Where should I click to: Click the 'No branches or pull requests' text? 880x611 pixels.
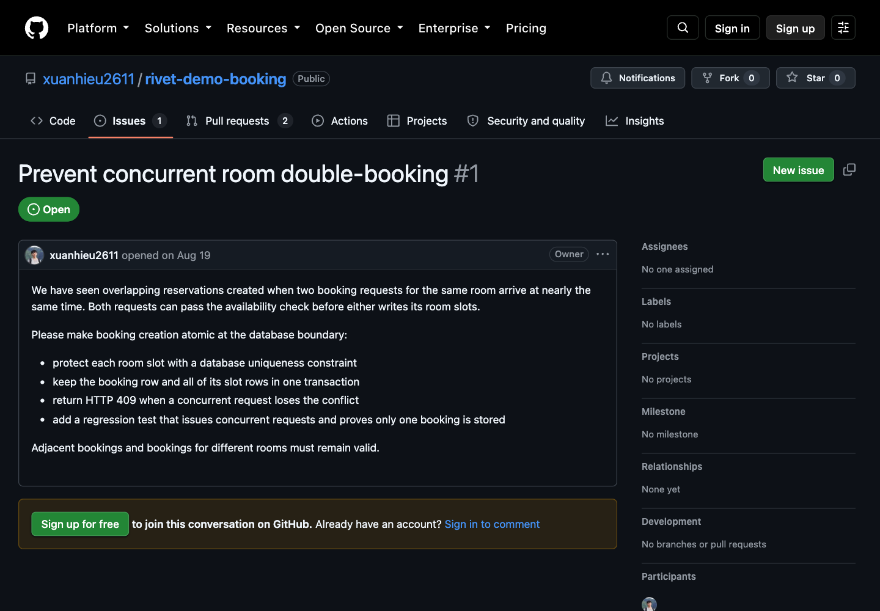703,544
